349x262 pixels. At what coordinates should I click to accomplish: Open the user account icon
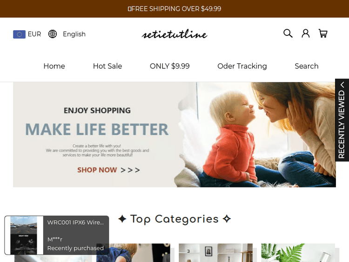pos(306,34)
